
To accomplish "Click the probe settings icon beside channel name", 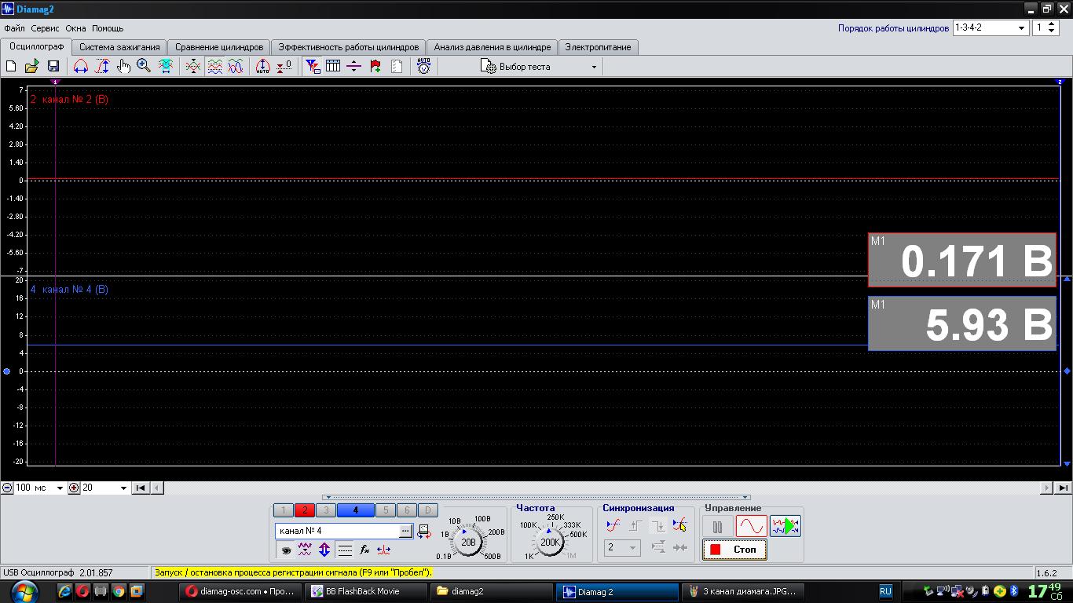I will [x=424, y=532].
